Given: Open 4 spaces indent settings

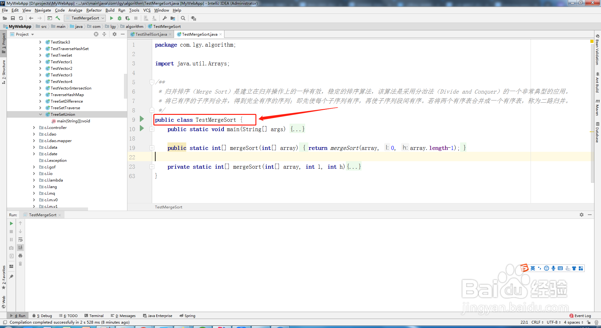Looking at the screenshot, I should [573, 322].
